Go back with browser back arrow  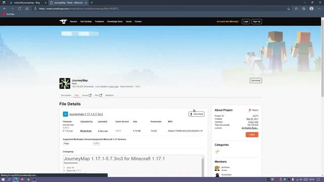[x=5, y=9]
